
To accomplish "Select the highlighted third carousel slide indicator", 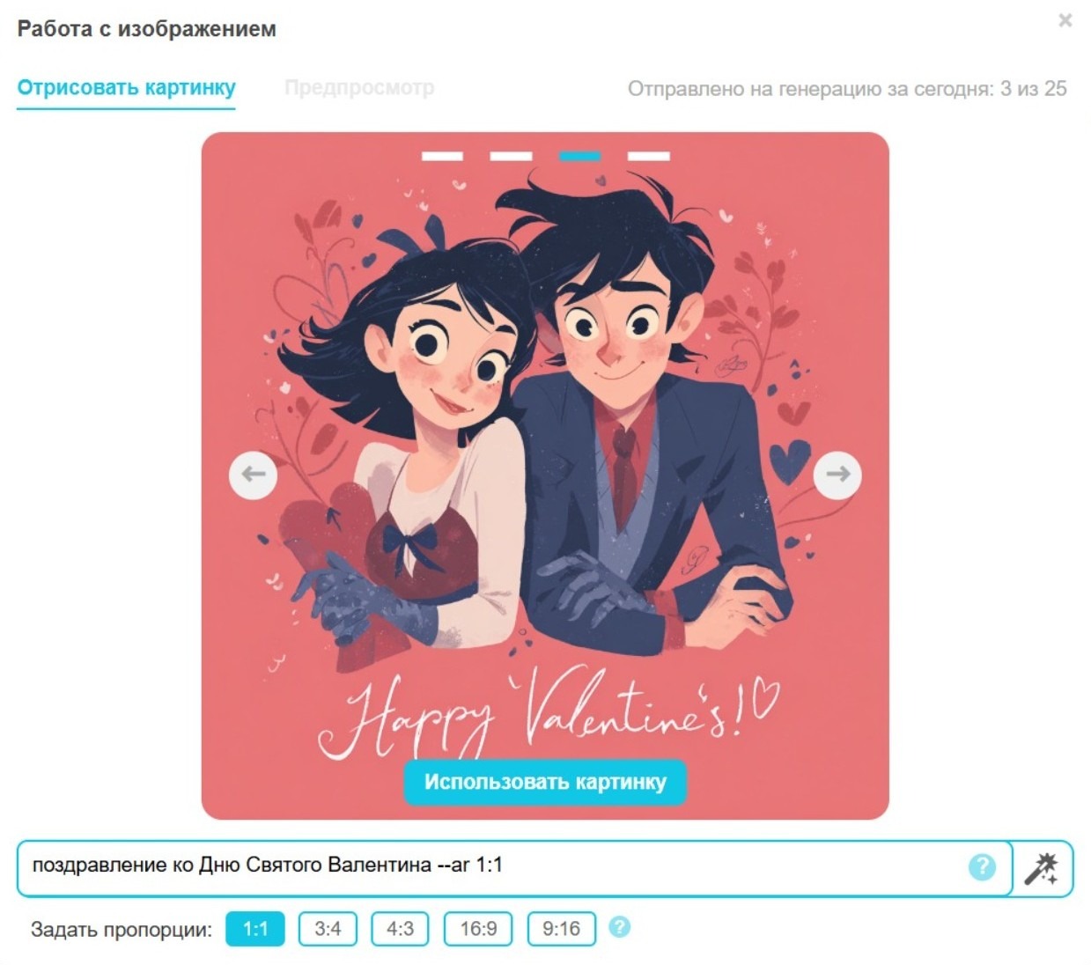I will coord(579,157).
